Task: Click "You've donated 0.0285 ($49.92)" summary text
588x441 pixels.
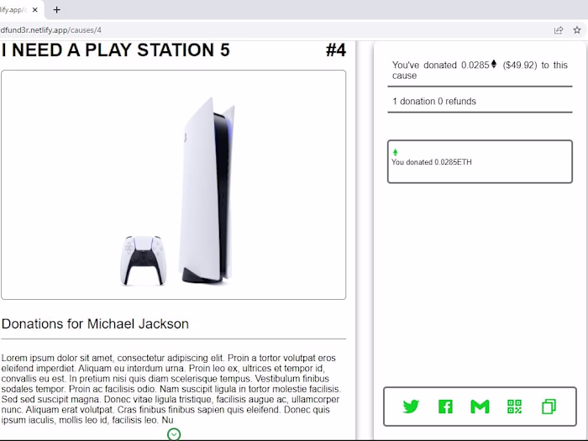Action: coord(480,70)
